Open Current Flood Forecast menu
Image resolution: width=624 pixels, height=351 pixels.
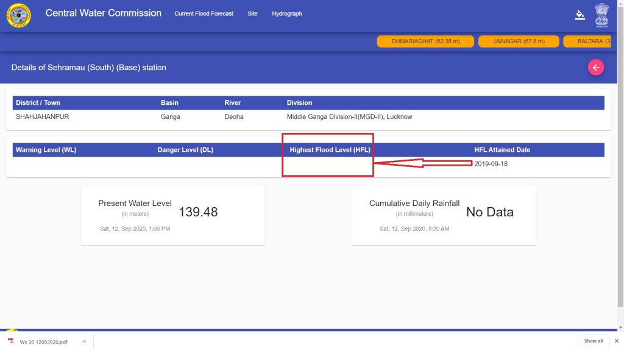click(x=204, y=13)
